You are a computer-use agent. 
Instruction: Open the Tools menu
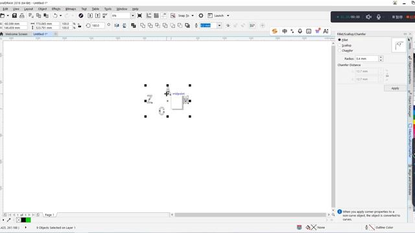pyautogui.click(x=108, y=9)
